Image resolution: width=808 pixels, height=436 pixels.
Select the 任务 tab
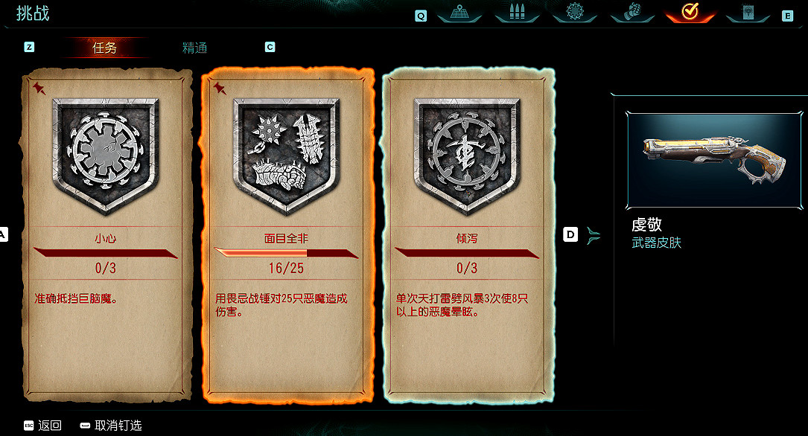coord(104,48)
